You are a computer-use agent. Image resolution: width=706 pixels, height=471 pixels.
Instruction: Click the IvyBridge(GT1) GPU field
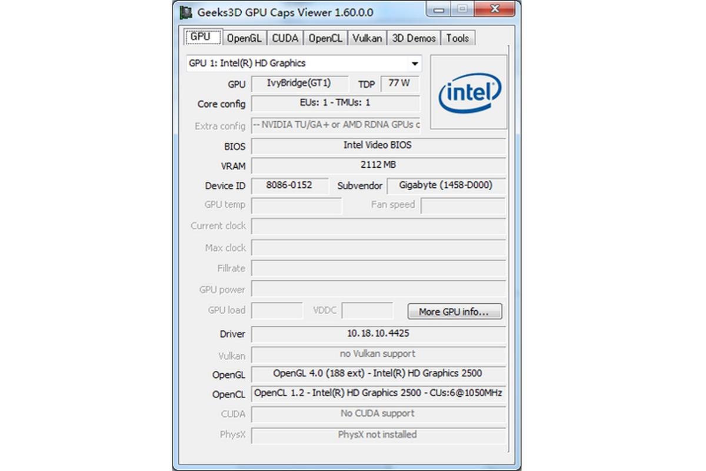tap(299, 84)
